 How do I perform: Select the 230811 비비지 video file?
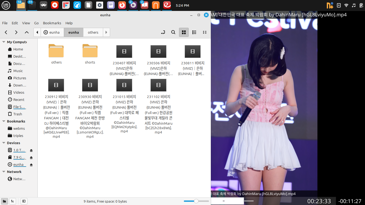pos(193,60)
